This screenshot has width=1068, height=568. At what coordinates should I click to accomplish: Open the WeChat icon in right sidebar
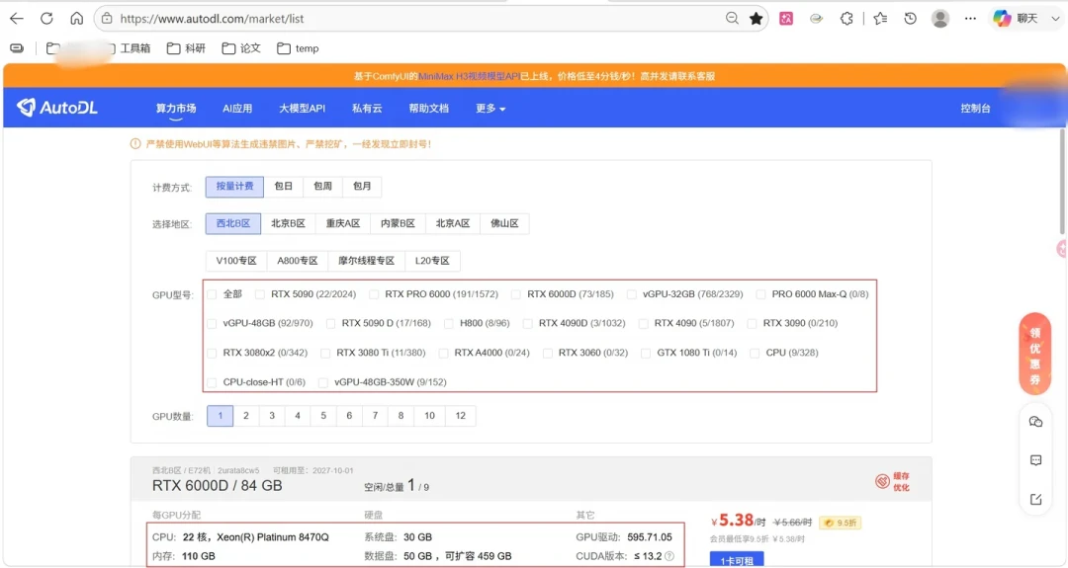[1036, 422]
